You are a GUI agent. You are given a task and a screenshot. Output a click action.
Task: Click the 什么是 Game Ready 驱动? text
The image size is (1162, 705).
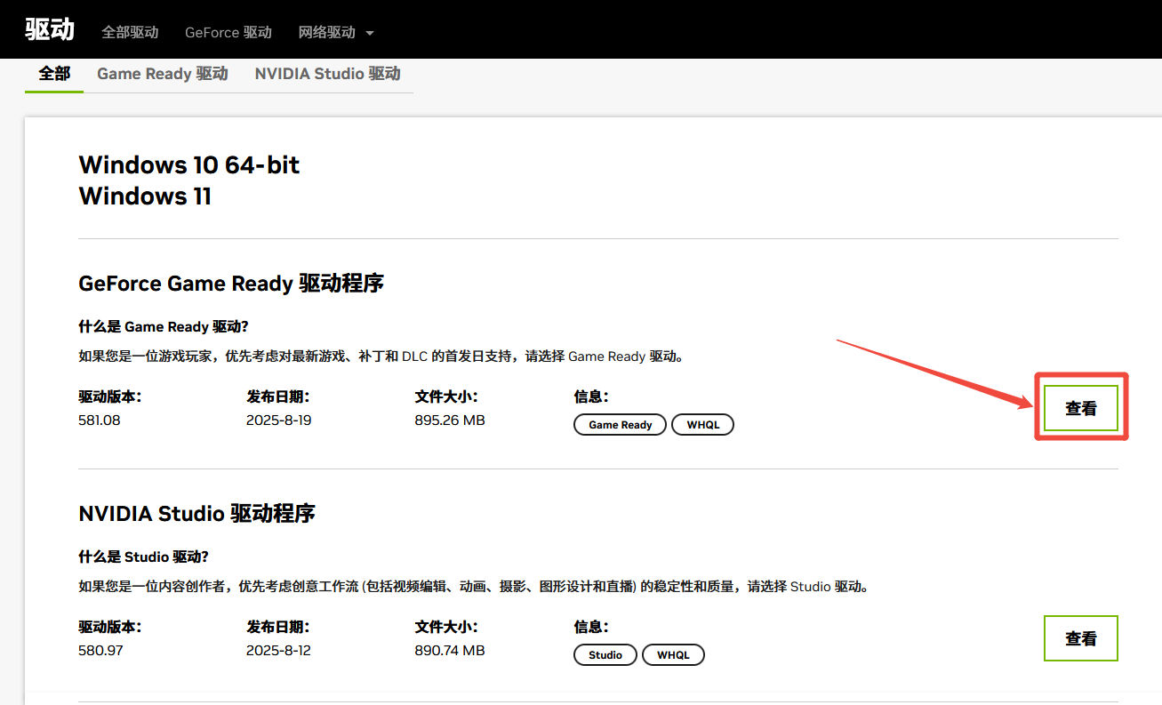click(x=164, y=326)
